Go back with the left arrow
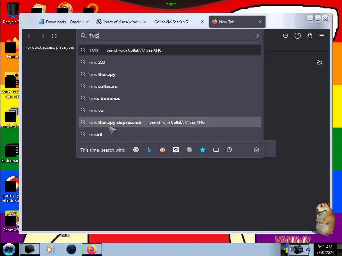The width and height of the screenshot is (342, 256). [x=30, y=36]
